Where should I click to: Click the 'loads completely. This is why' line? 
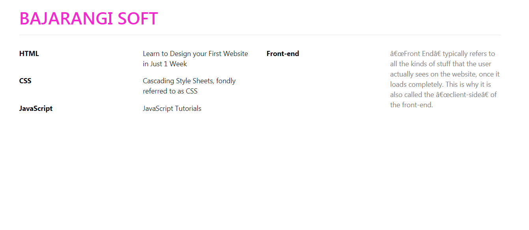click(441, 84)
